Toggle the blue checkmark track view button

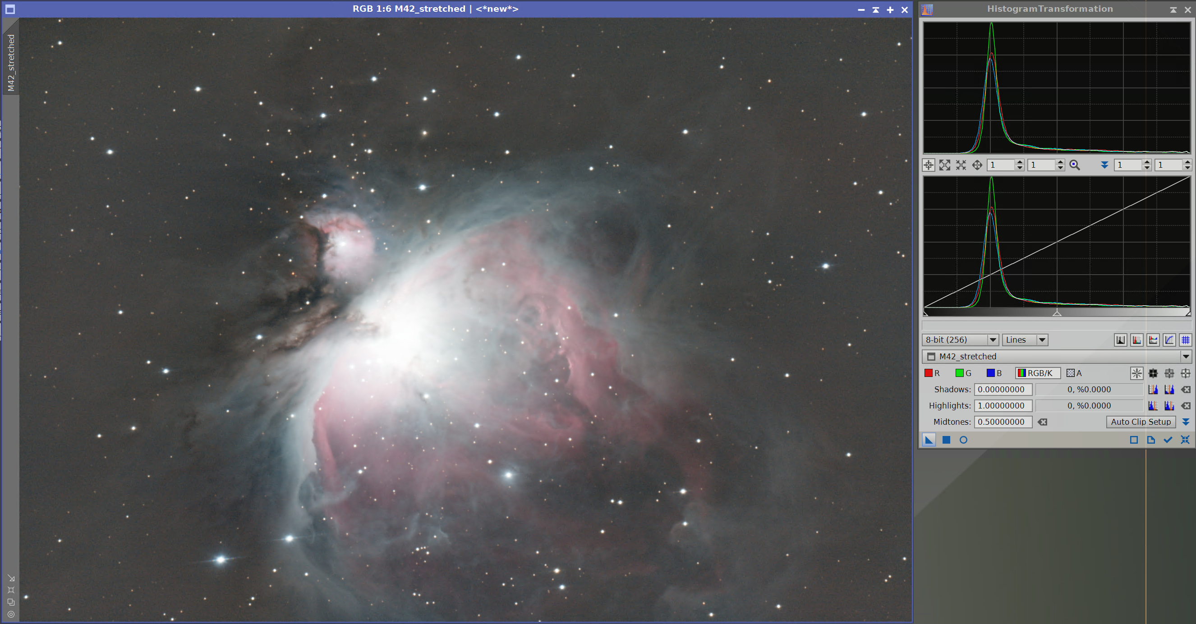(1168, 440)
